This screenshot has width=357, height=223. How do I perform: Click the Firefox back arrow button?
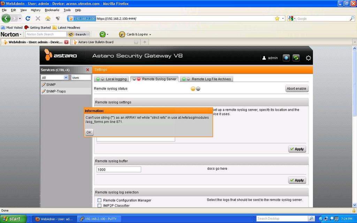6,18
